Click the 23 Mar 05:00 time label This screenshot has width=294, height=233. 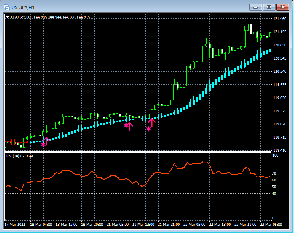point(271,224)
